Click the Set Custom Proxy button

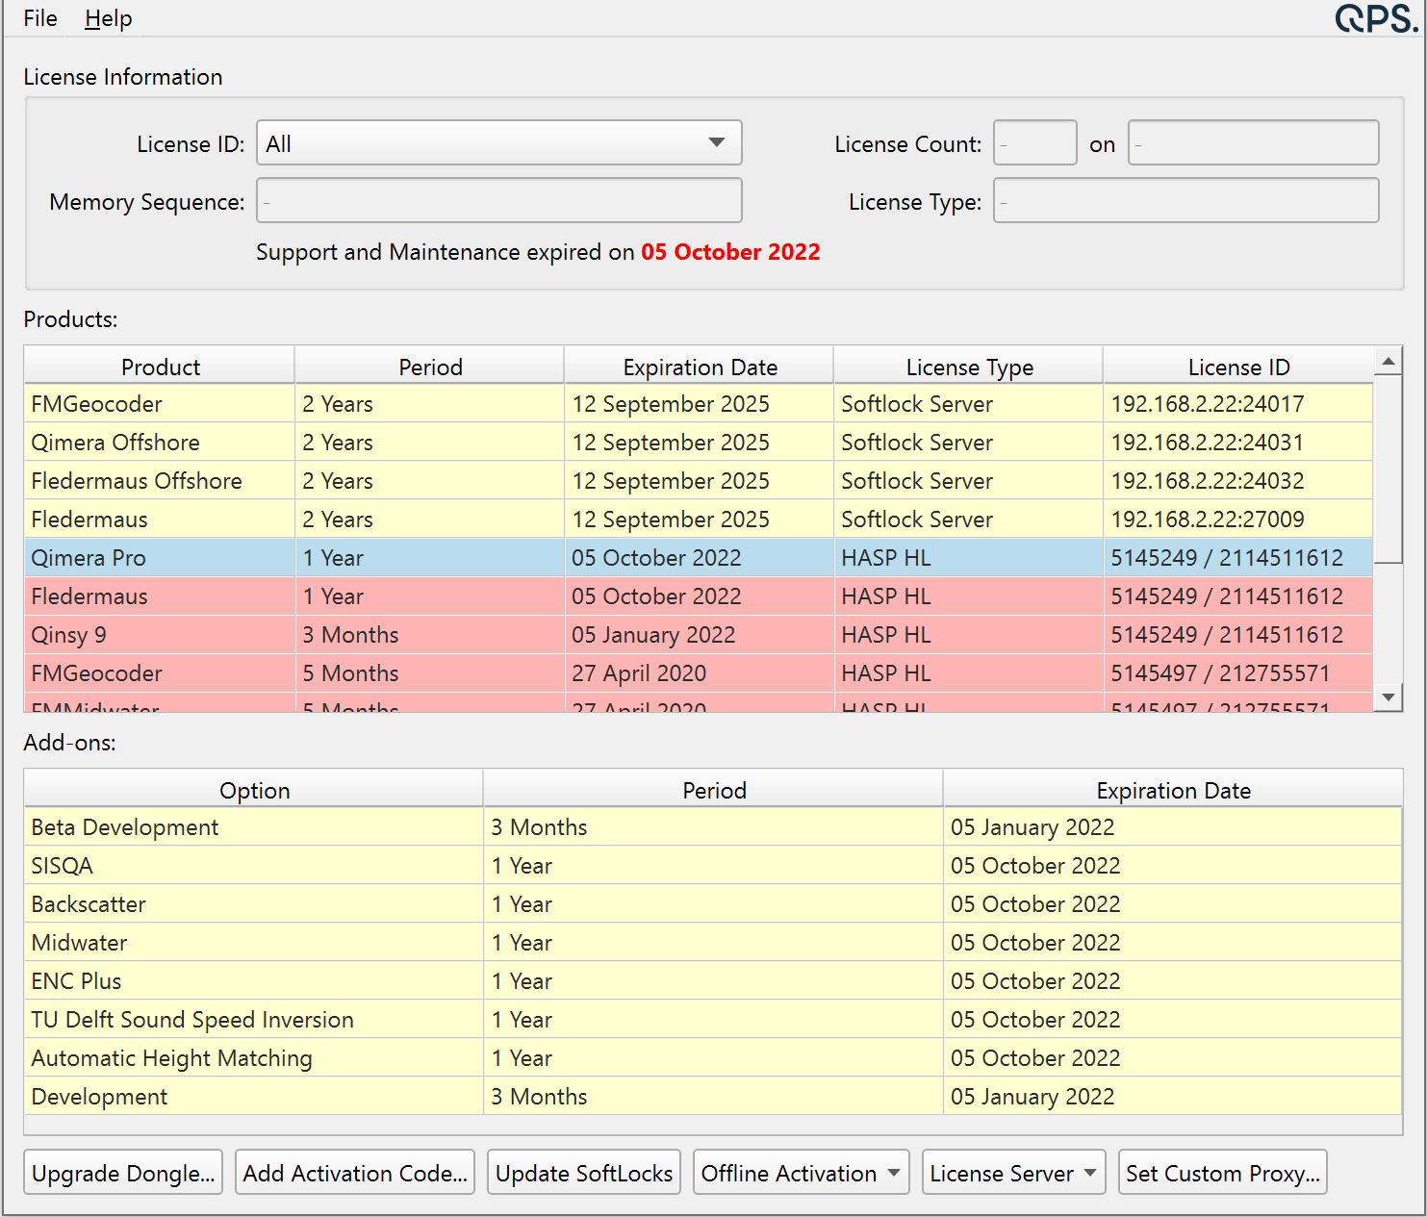pos(1222,1172)
